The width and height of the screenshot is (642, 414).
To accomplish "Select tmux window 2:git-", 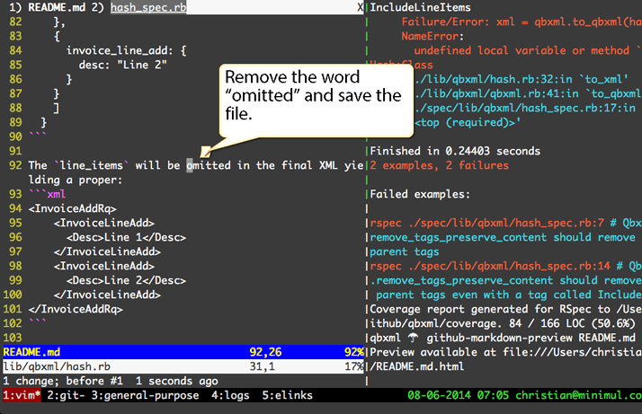I will (66, 395).
